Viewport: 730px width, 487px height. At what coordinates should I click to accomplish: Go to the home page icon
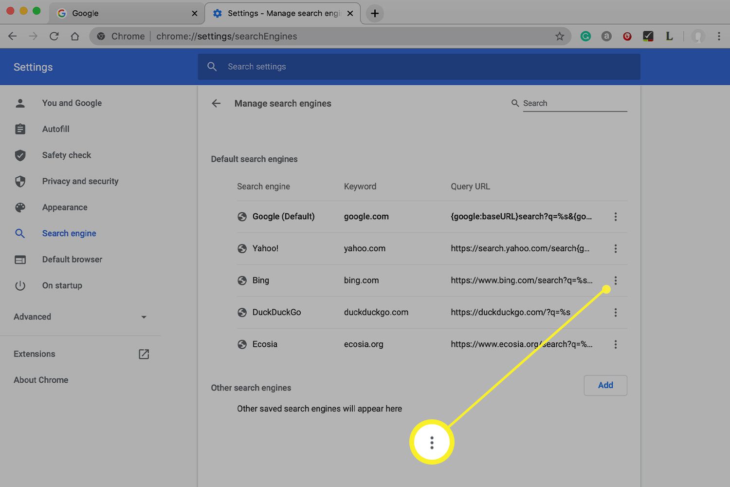[x=75, y=37]
